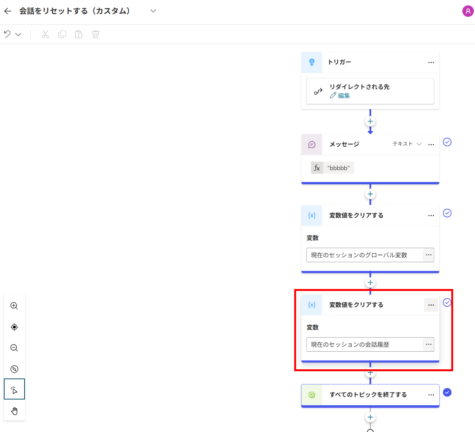Screen dimensions: 475x432
Task: Expand the topic title dropdown chevron
Action: point(153,11)
